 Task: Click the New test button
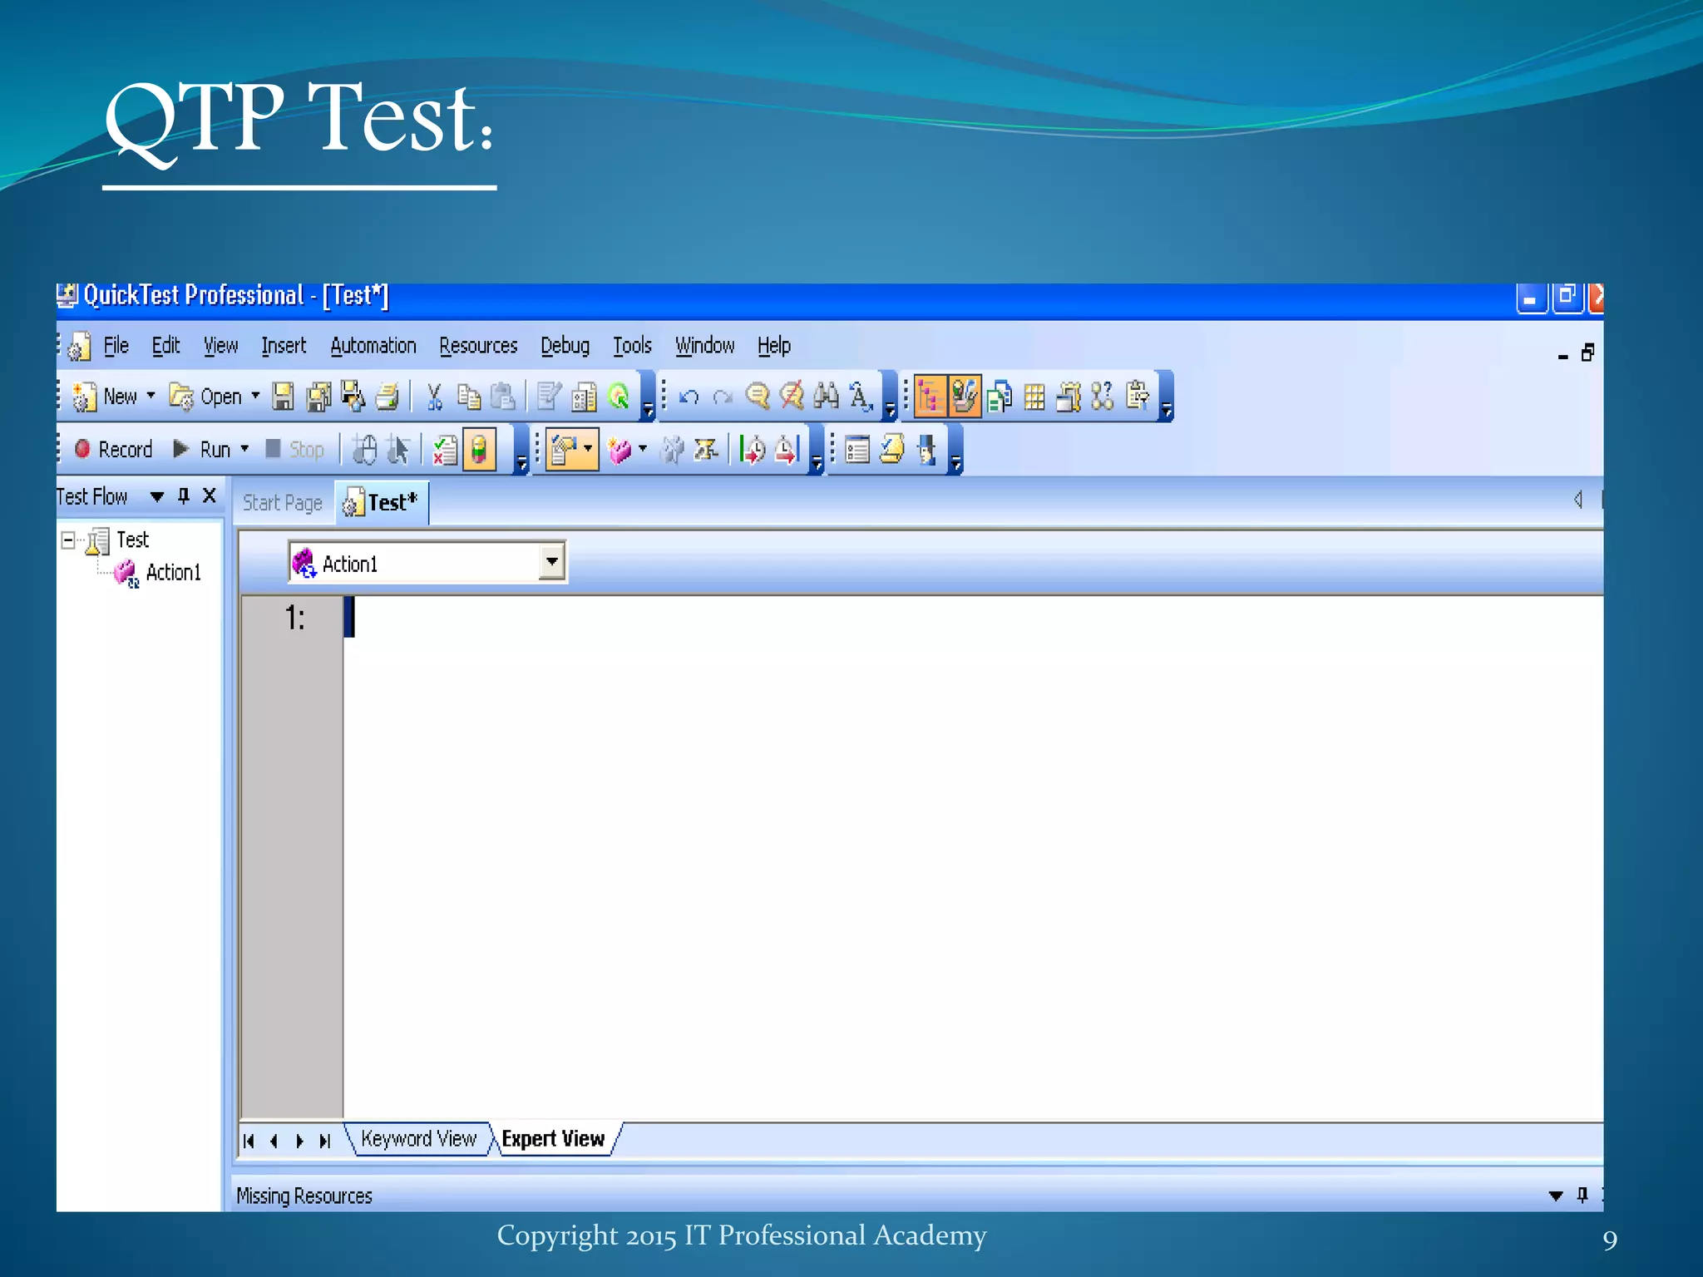point(105,397)
